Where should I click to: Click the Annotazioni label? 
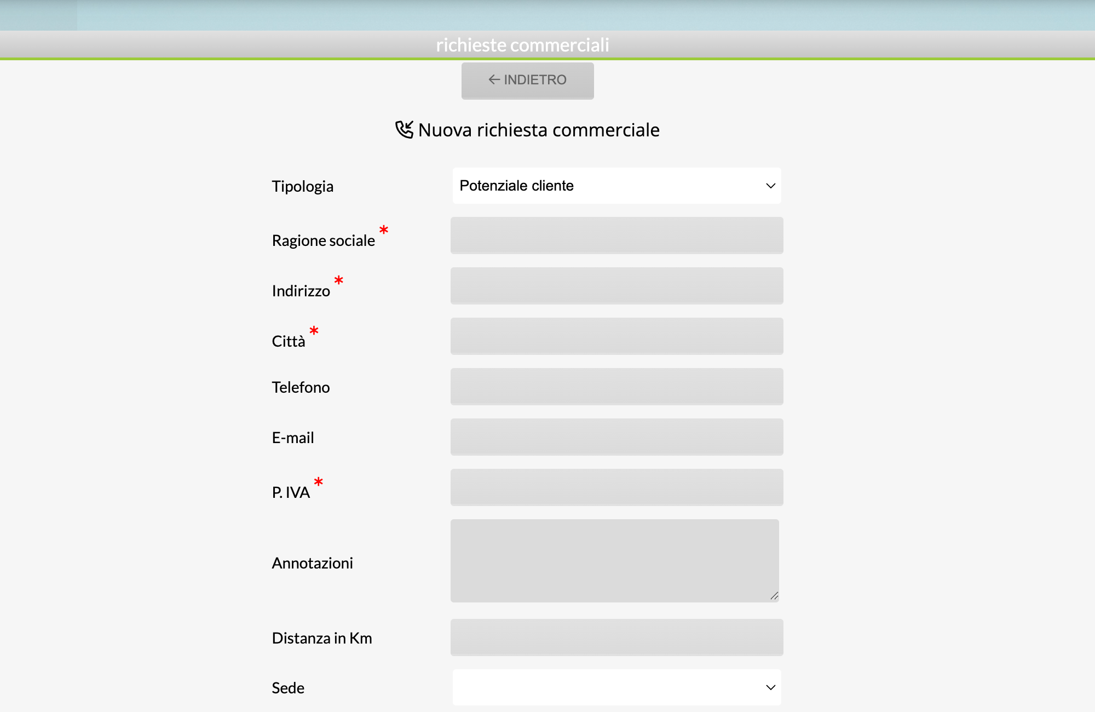point(312,563)
